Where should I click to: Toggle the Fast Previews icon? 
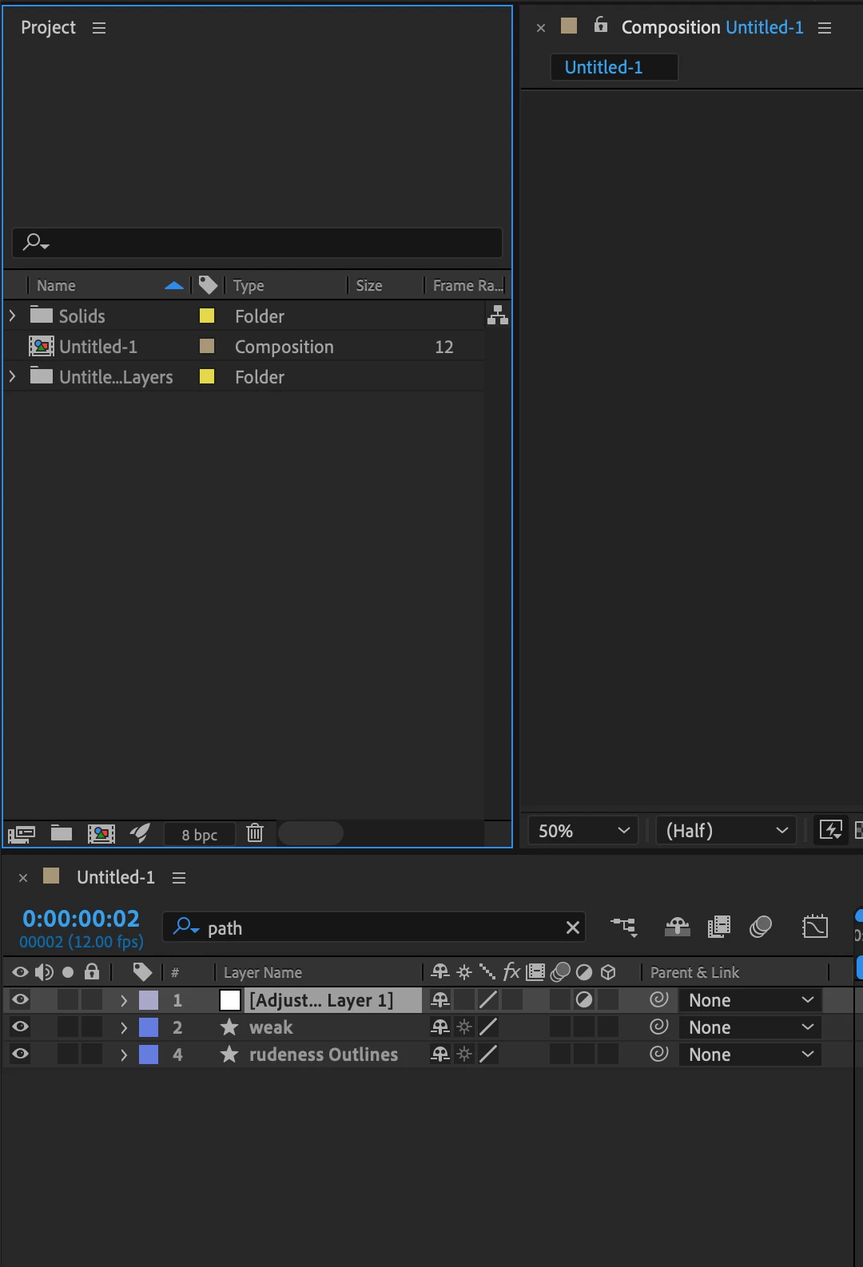(831, 831)
